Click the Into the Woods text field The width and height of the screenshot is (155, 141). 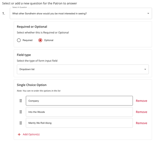coord(79,112)
